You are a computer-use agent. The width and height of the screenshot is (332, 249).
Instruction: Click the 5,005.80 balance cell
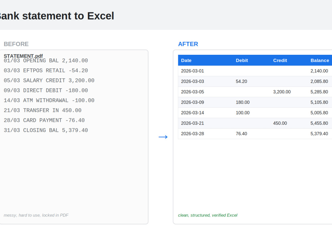click(320, 113)
